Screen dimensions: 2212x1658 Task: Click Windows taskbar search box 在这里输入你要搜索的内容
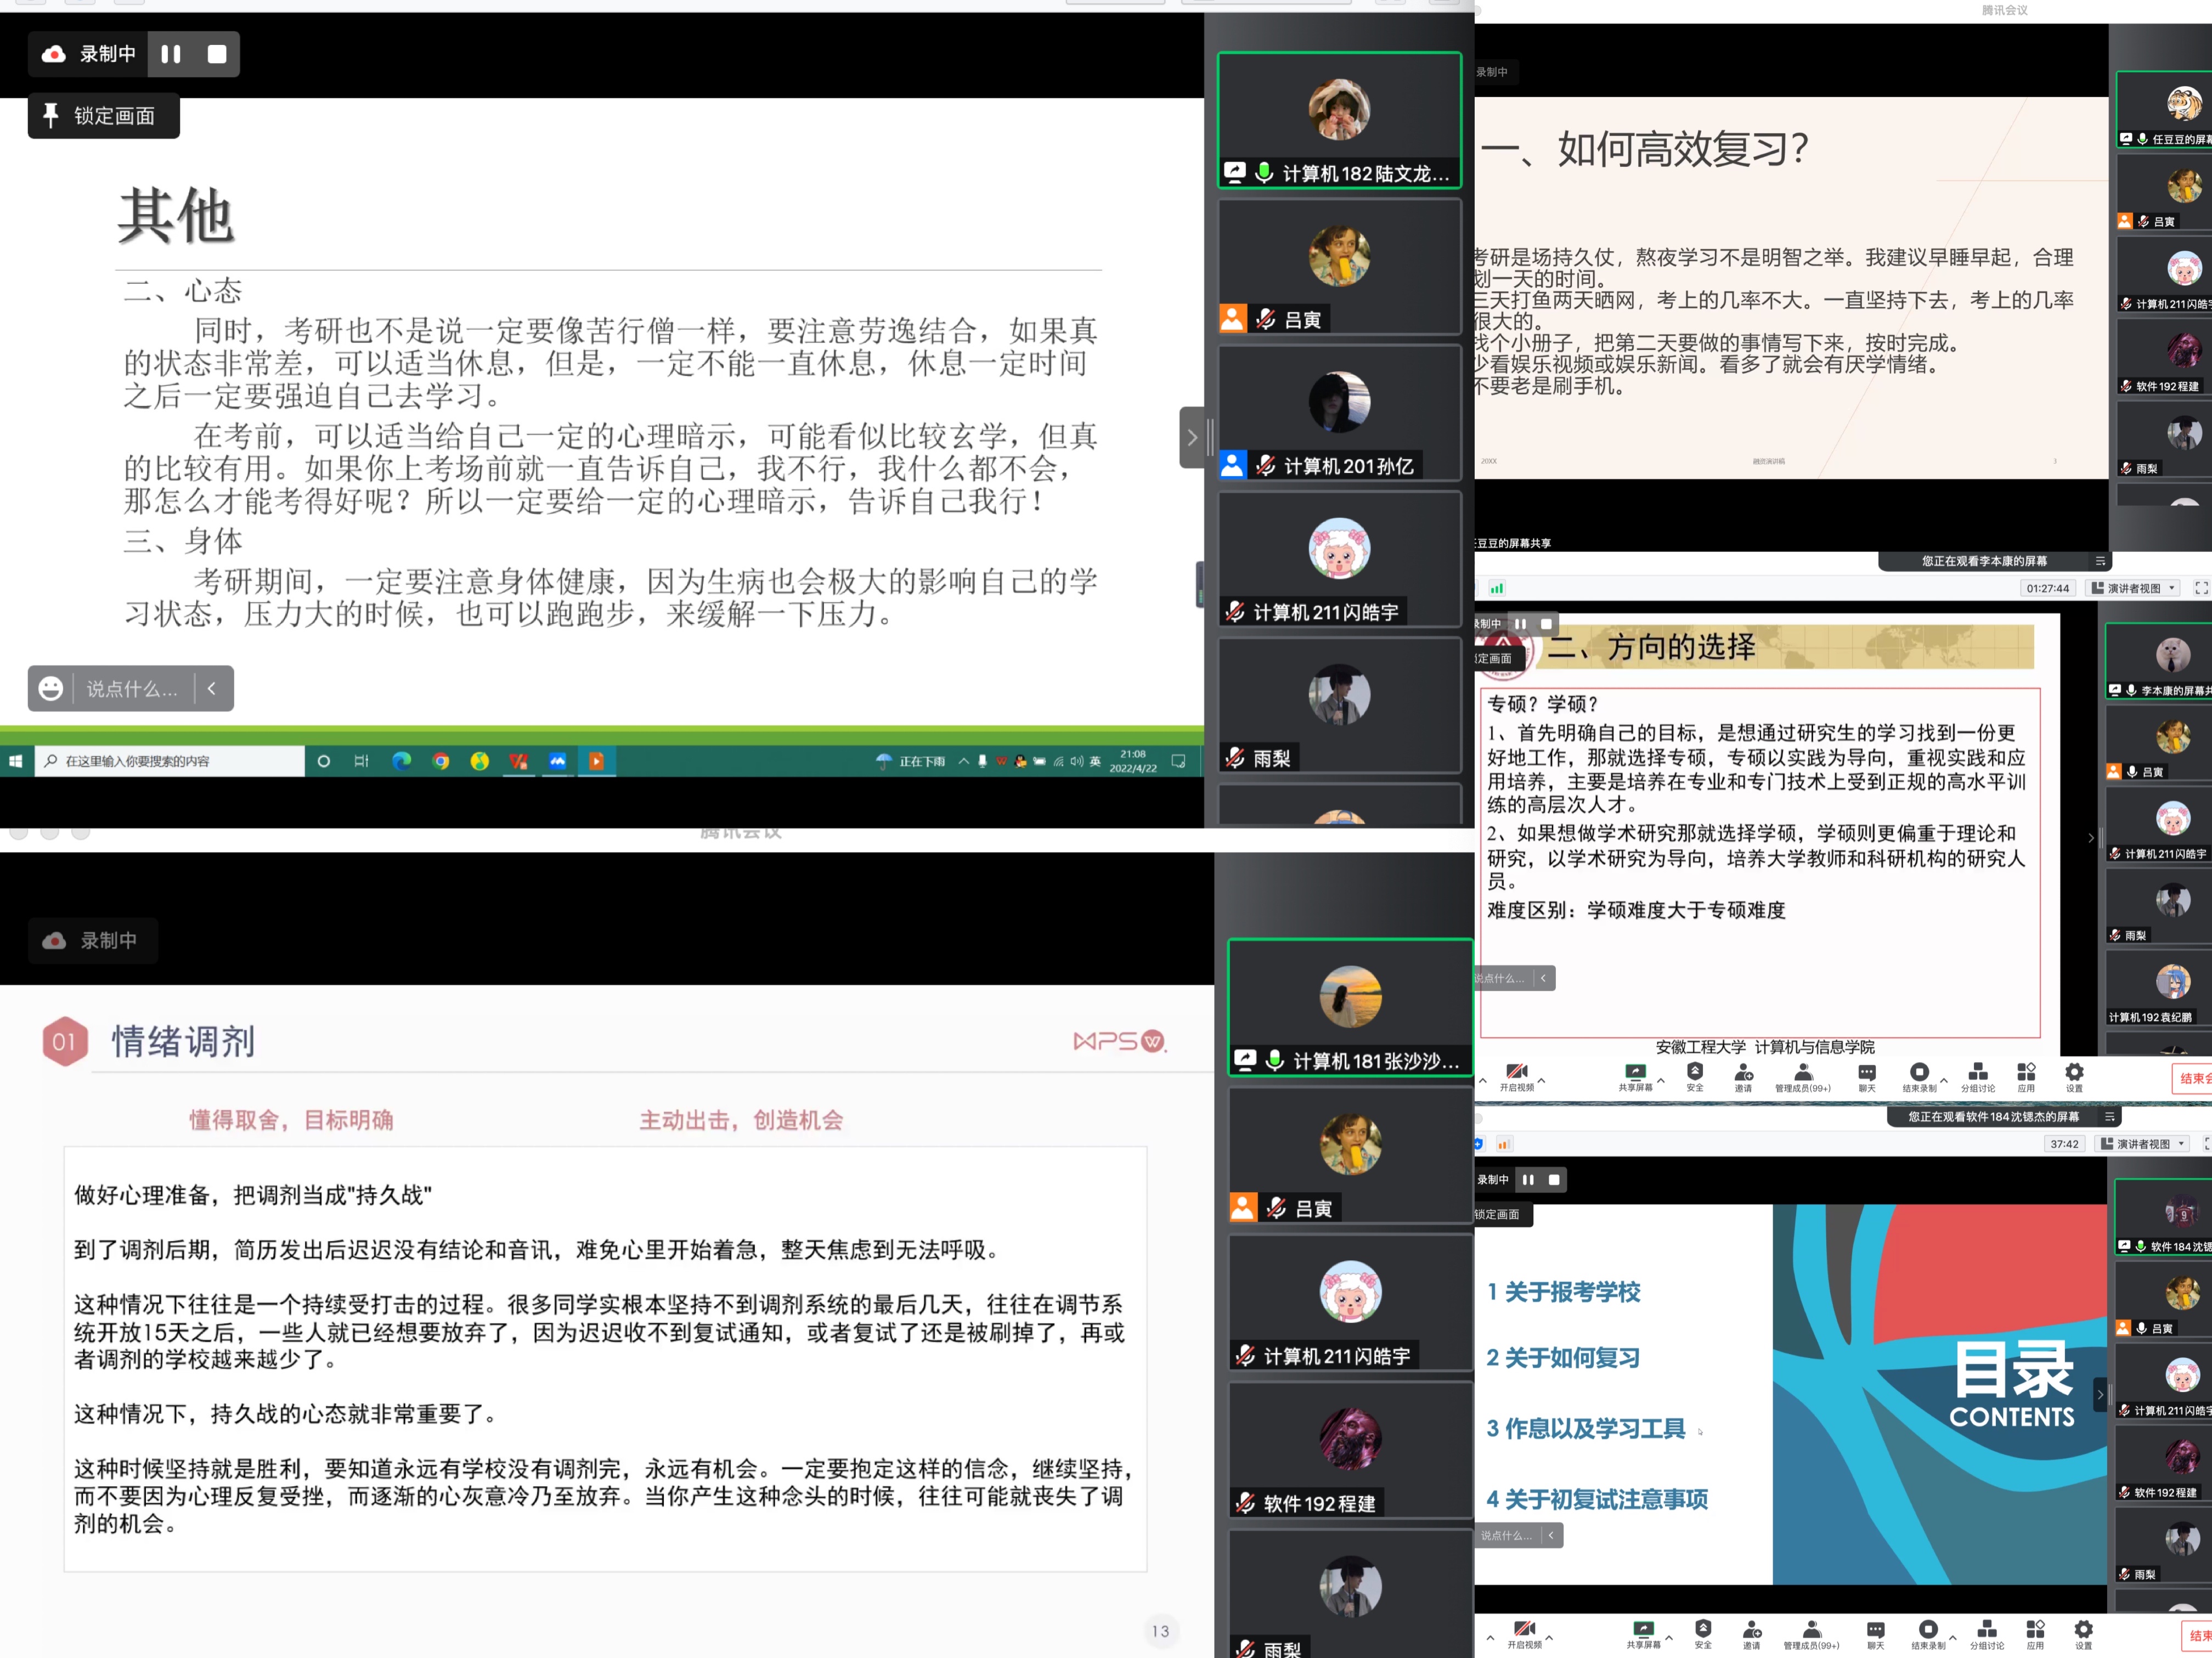170,761
